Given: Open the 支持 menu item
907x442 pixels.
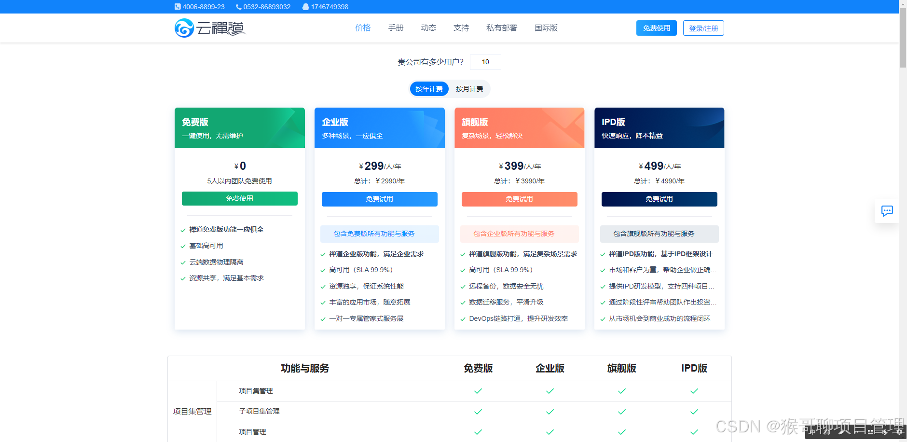Looking at the screenshot, I should [x=461, y=28].
